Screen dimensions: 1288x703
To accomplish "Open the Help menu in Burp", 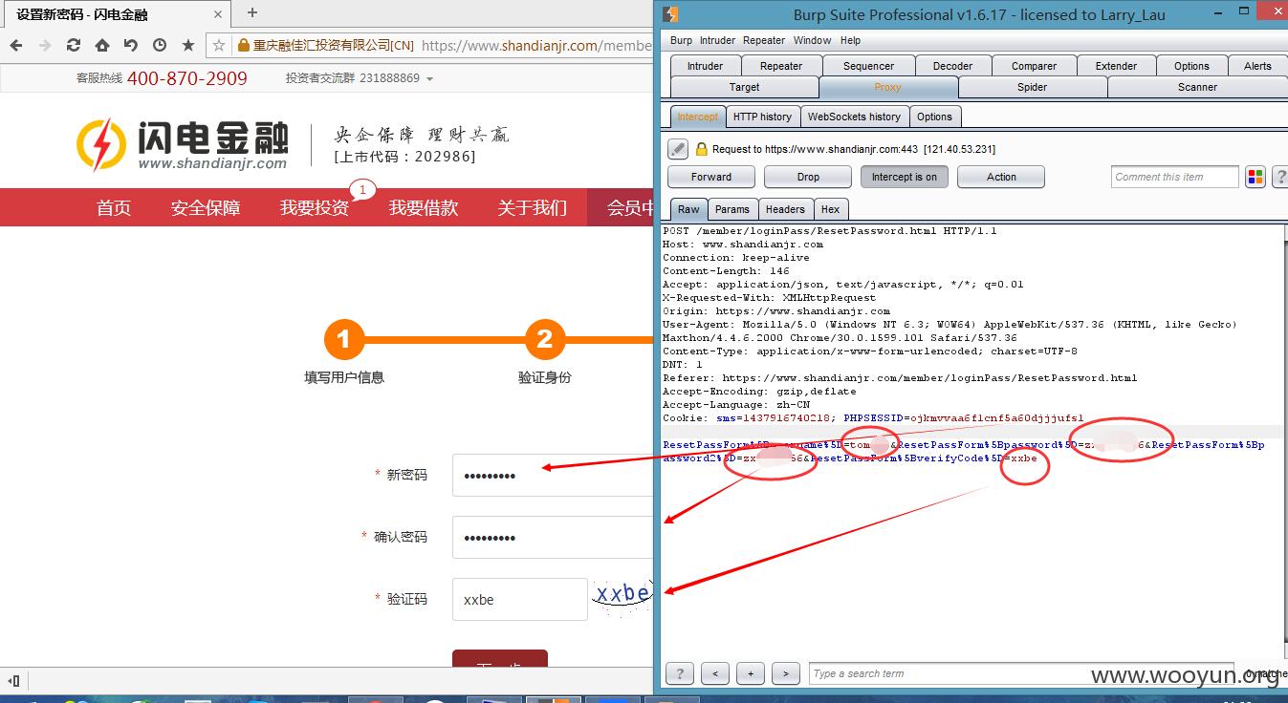I will (850, 40).
